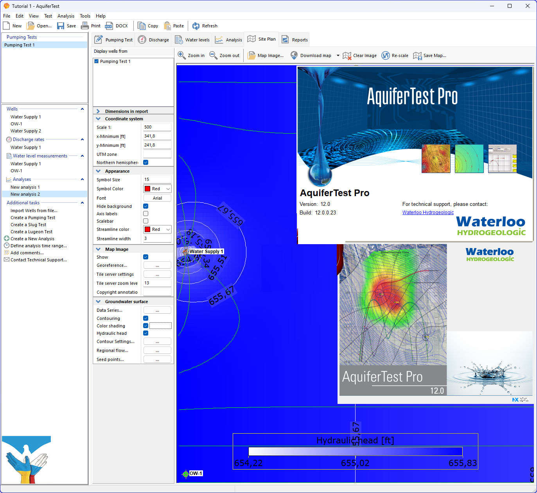Click the Zoom out magnifier icon

click(213, 55)
